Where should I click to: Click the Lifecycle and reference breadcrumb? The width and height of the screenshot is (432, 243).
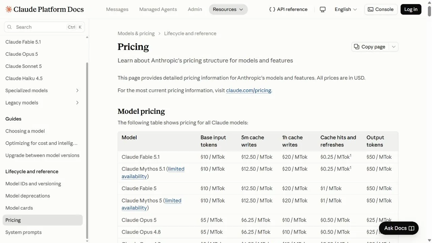point(190,33)
